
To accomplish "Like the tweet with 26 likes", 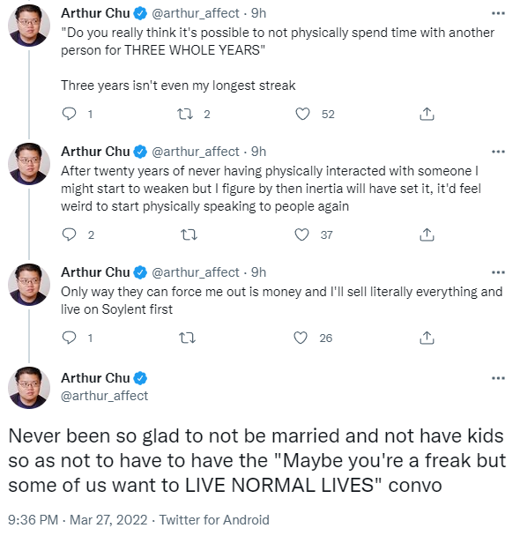I will tap(301, 338).
